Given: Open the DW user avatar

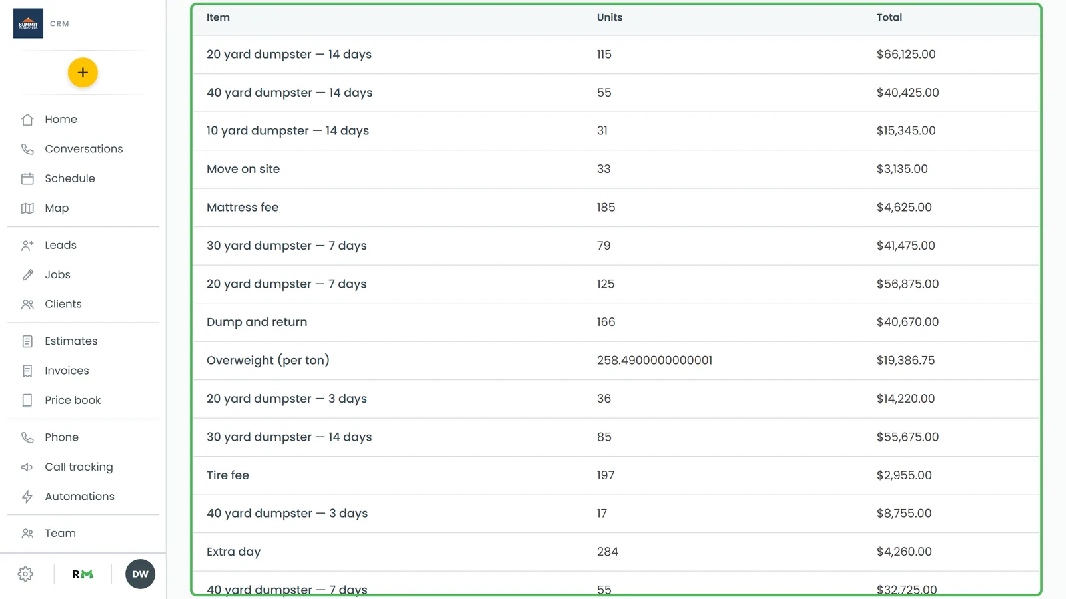Looking at the screenshot, I should point(140,574).
